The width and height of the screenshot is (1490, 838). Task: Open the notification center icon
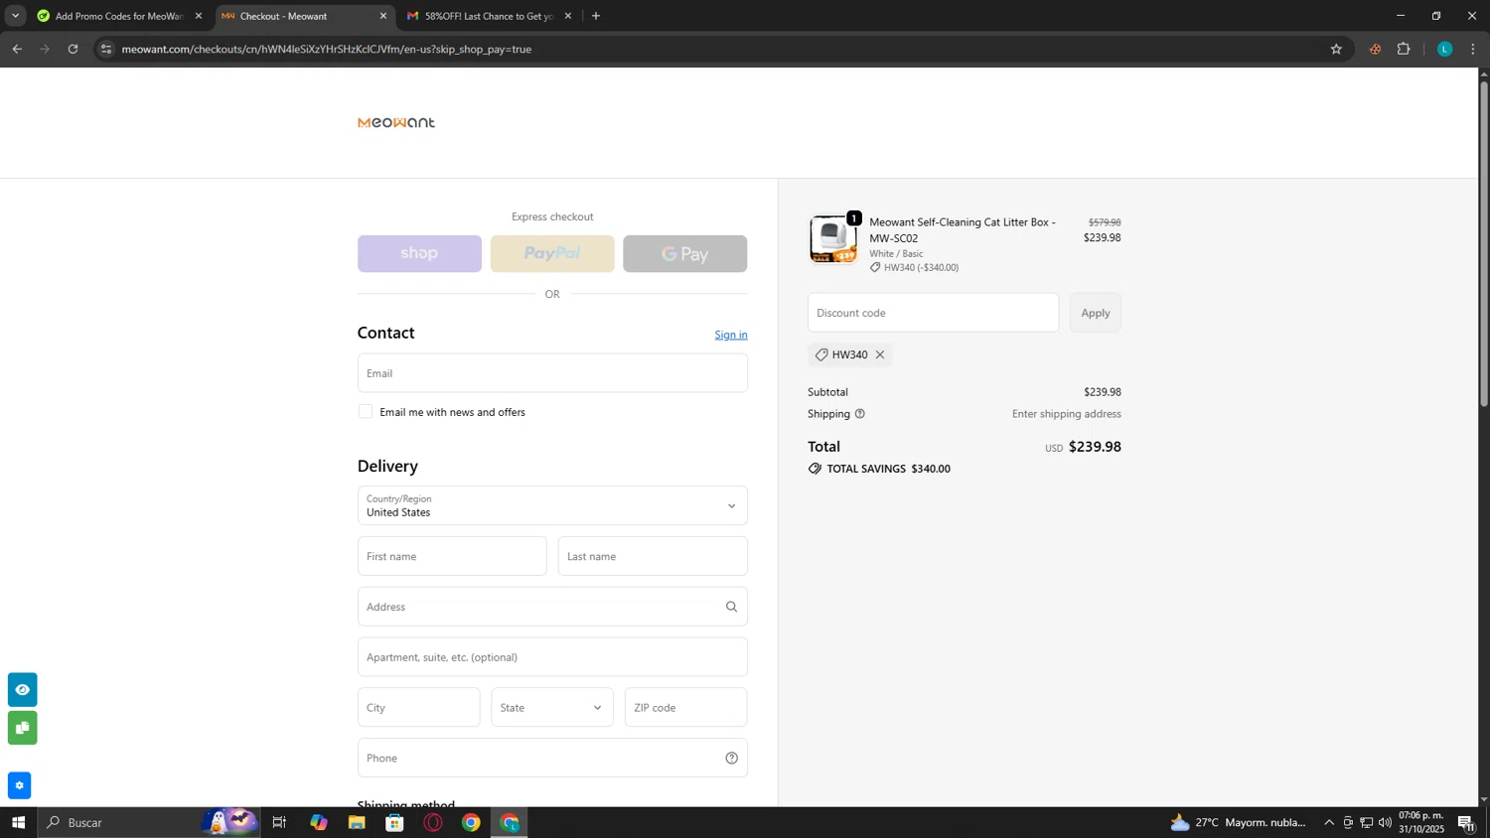1466,822
